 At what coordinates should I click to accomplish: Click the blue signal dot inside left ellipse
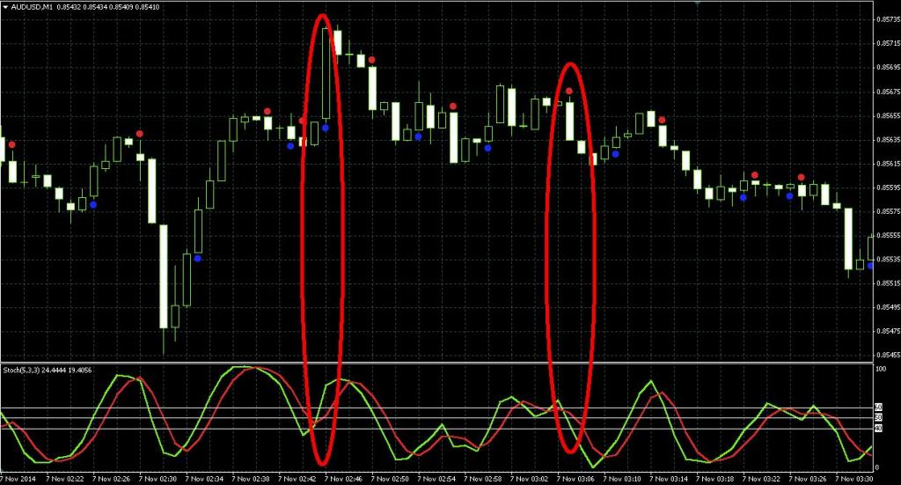coord(326,128)
